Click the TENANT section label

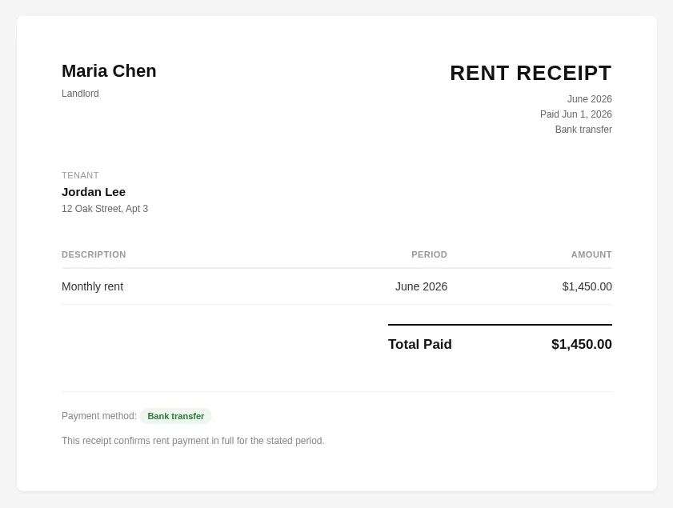pyautogui.click(x=80, y=175)
